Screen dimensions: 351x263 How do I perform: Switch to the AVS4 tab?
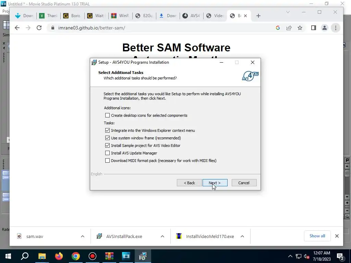[x=191, y=16]
